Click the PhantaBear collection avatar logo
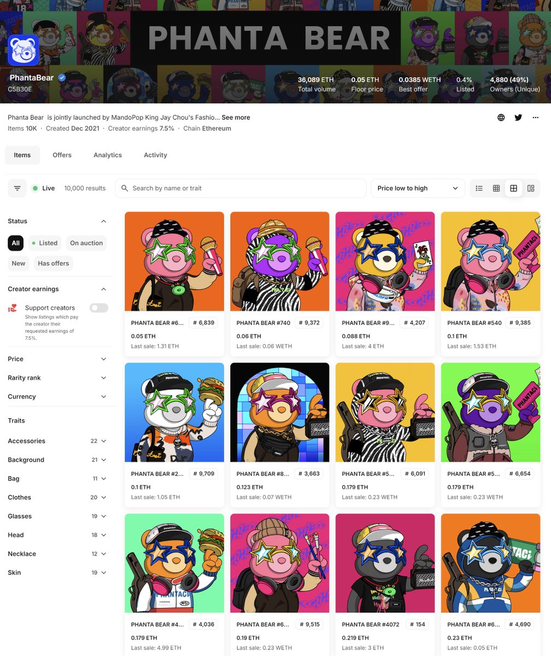The height and width of the screenshot is (656, 551). point(24,50)
